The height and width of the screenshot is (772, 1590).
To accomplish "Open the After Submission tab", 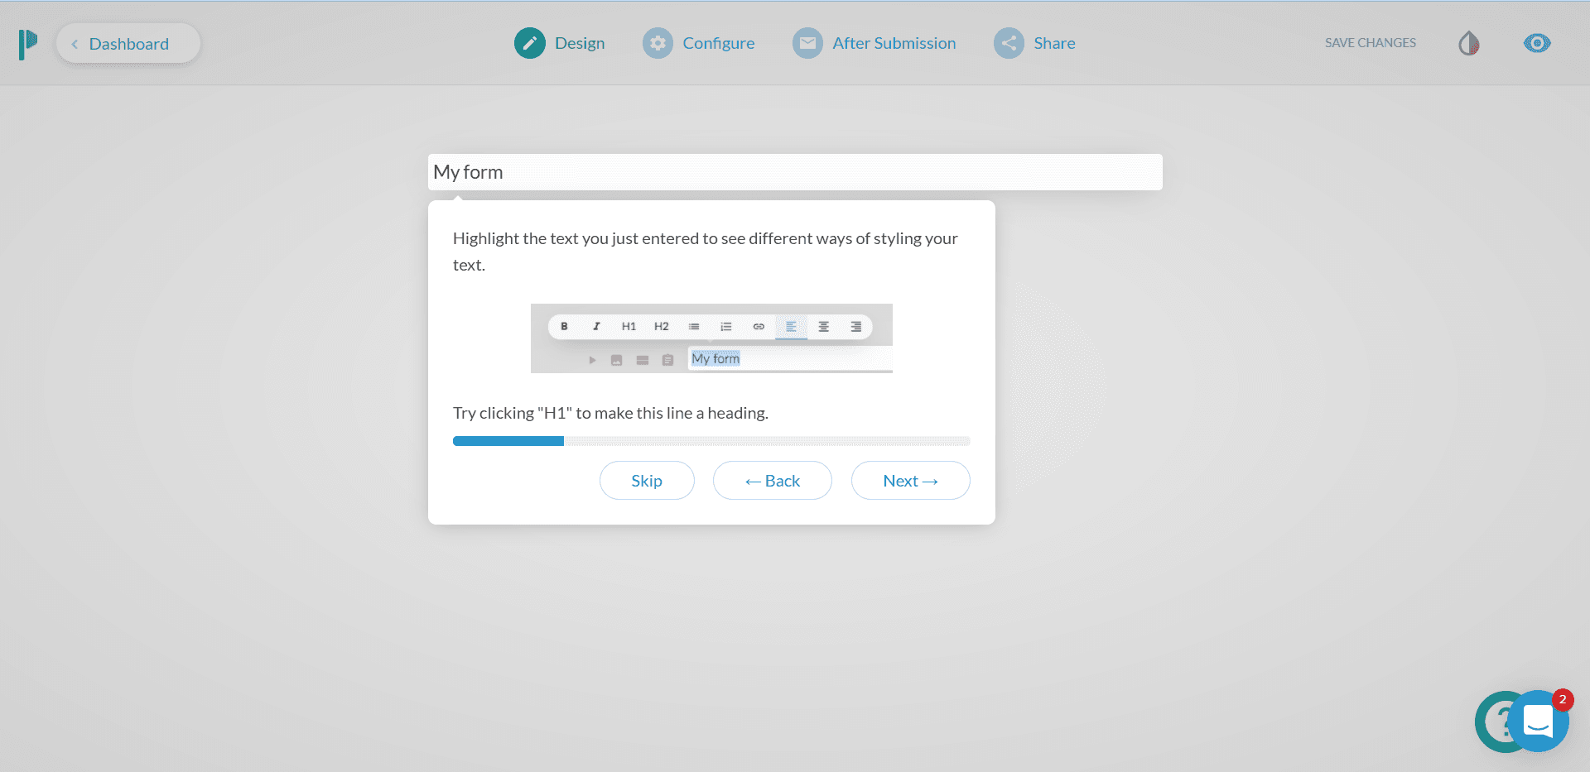I will pyautogui.click(x=894, y=43).
